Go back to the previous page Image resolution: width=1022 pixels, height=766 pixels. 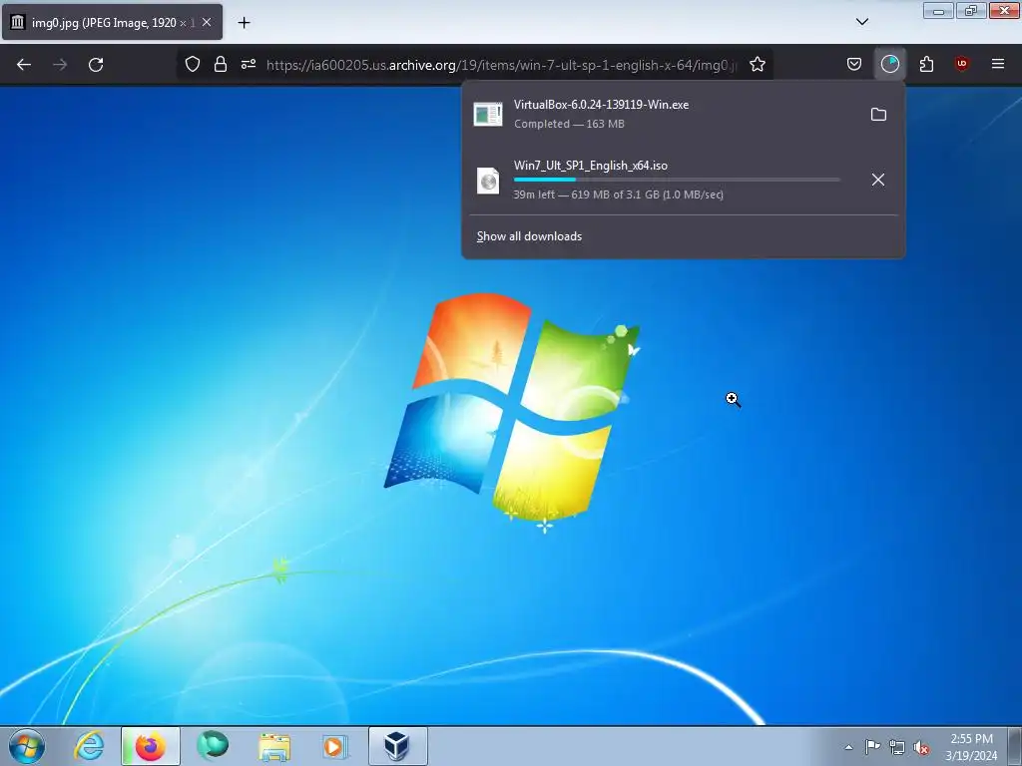24,64
